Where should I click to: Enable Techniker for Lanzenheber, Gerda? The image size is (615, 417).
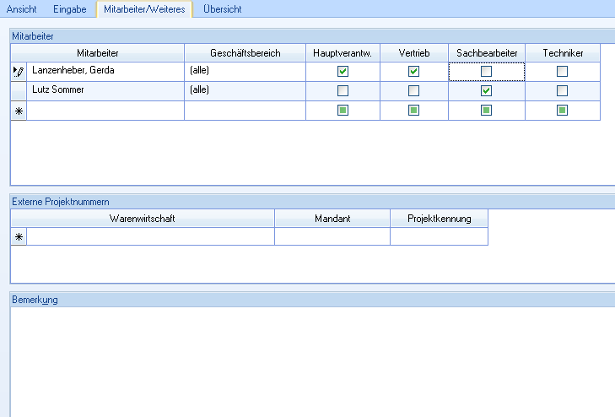click(x=562, y=72)
